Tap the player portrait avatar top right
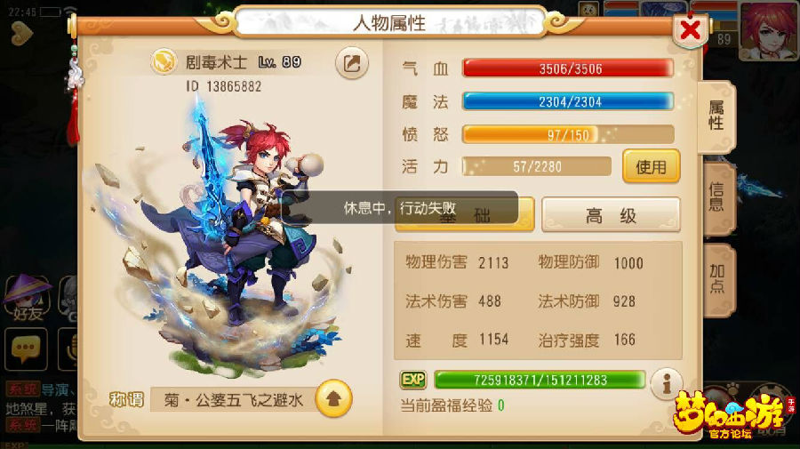 point(768,30)
